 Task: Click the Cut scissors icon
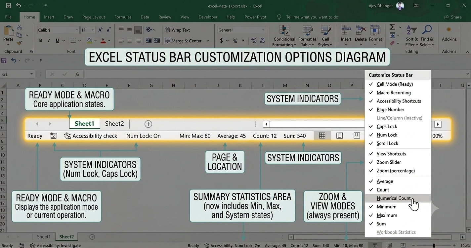[x=20, y=27]
